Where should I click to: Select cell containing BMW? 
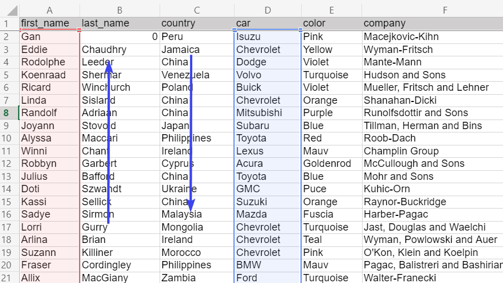[x=268, y=265]
